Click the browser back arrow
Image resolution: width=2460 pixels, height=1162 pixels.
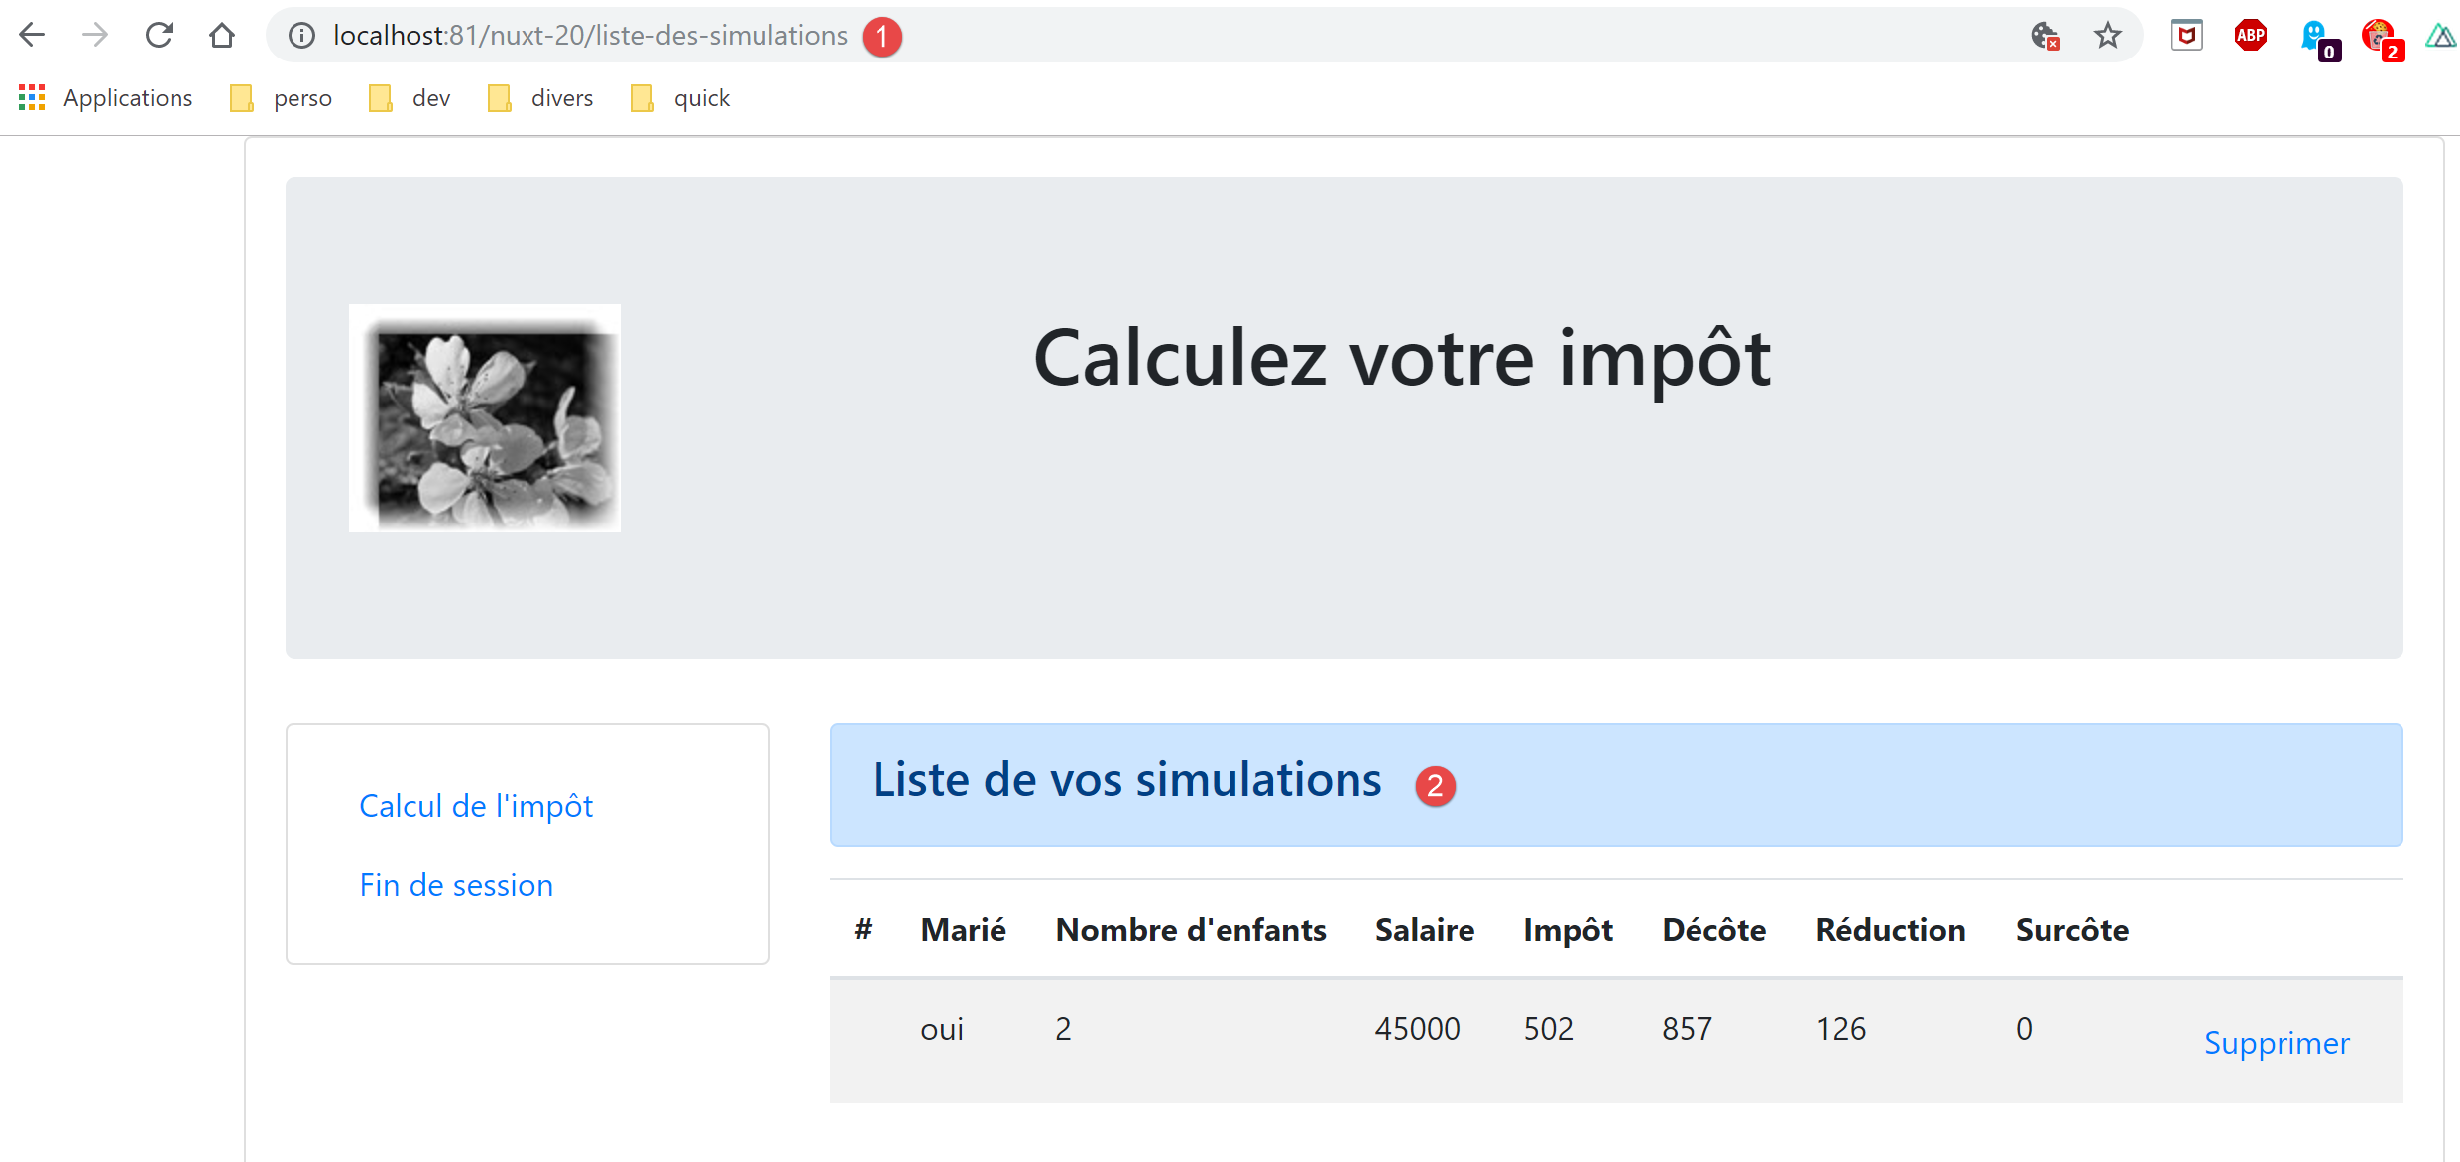[x=32, y=36]
